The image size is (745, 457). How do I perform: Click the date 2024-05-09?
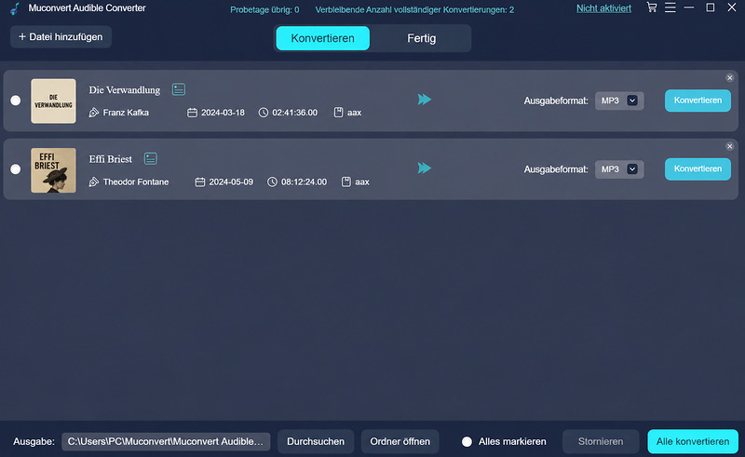click(231, 181)
